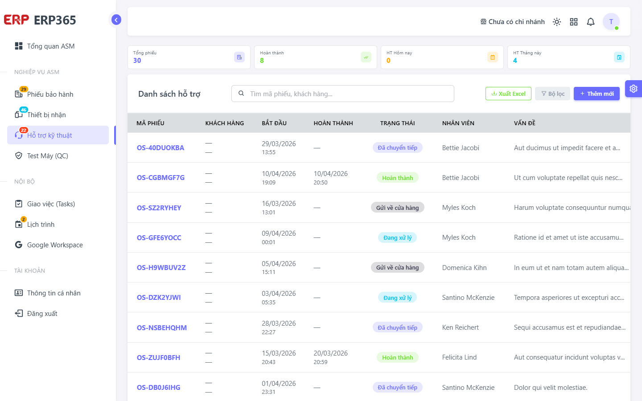Open the Lịch trình calendar icon

[x=19, y=224]
